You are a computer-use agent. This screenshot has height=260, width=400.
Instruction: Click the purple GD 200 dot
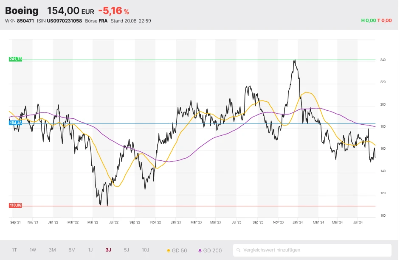200,251
